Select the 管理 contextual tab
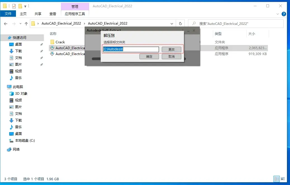Screen dimensions: 290x185 [75, 6]
